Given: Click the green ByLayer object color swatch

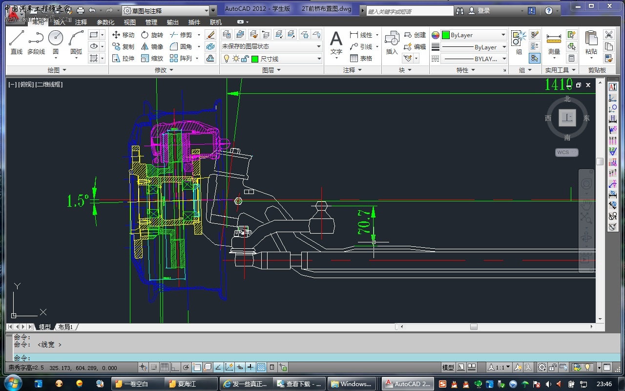Looking at the screenshot, I should tap(445, 35).
